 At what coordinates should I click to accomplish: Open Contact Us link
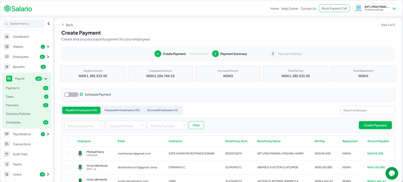(x=309, y=9)
